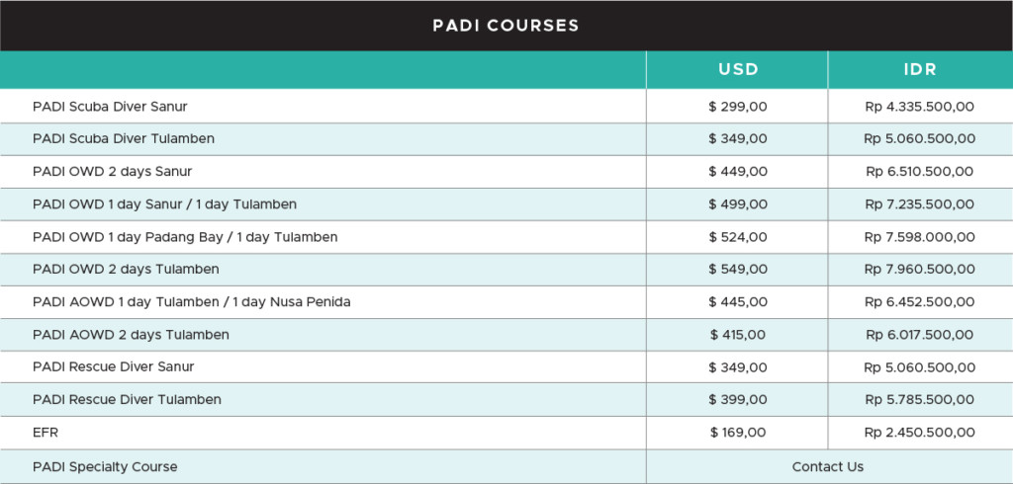Viewport: 1013px width, 484px height.
Task: Click the Rp 4.335.500,00 price
Action: pyautogui.click(x=920, y=107)
